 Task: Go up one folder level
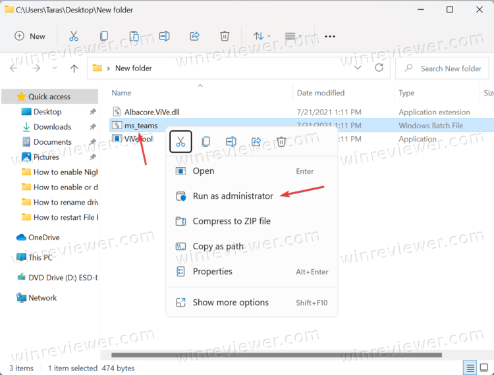coord(74,68)
